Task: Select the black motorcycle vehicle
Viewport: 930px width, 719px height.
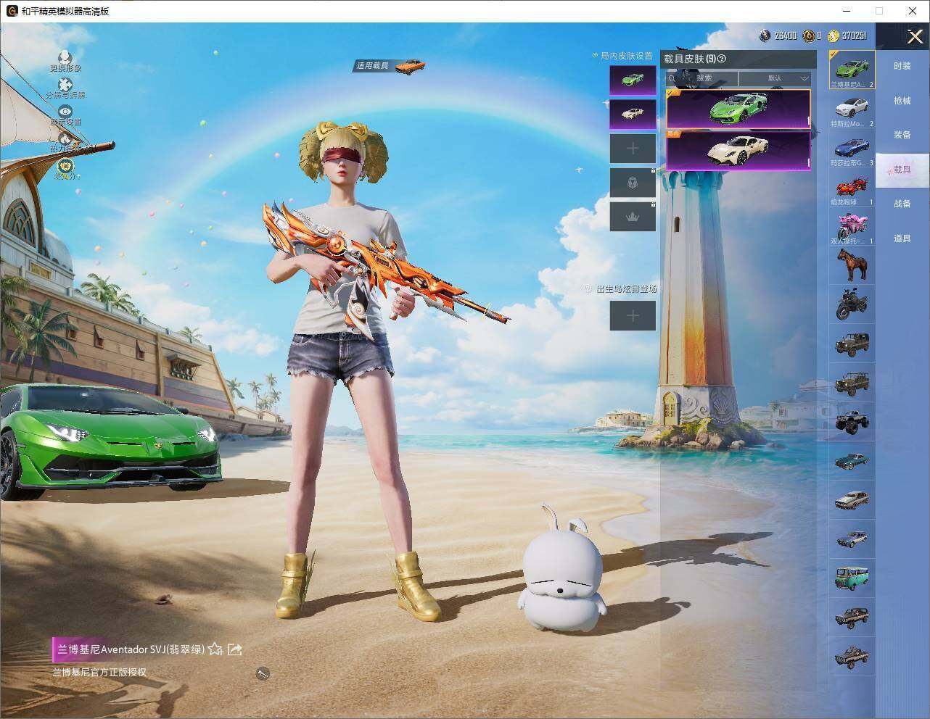Action: (852, 304)
